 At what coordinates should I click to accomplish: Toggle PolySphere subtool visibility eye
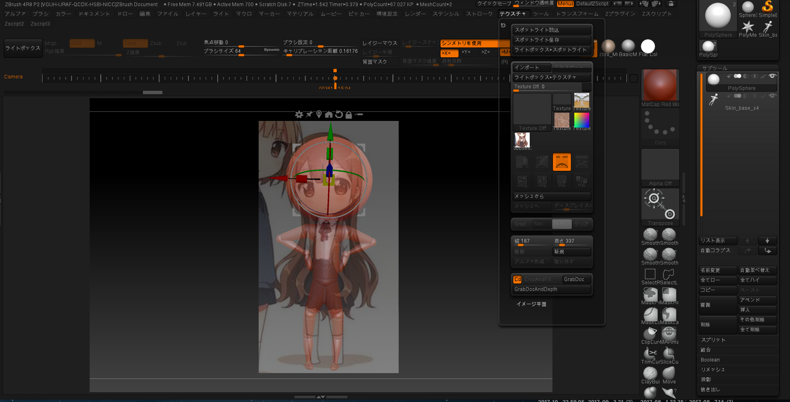tap(772, 76)
